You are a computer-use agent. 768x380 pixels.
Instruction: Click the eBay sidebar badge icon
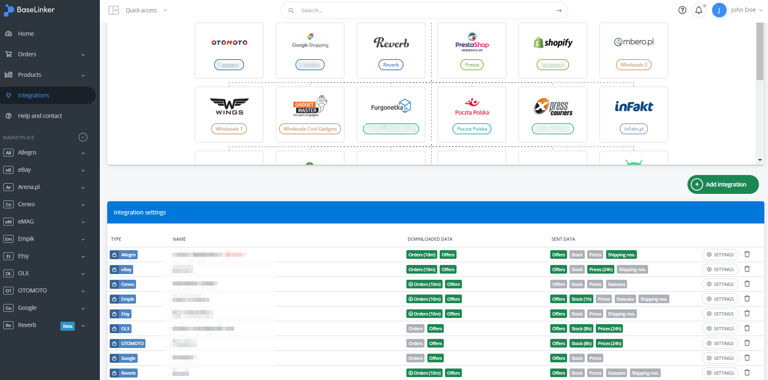click(8, 170)
